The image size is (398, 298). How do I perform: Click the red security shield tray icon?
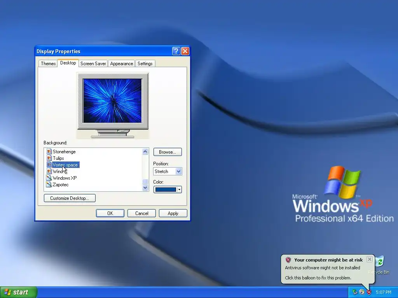coord(369,292)
